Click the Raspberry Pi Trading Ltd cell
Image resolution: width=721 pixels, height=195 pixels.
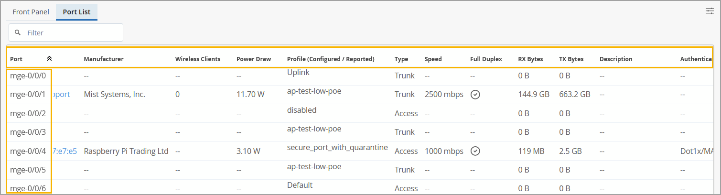pyautogui.click(x=126, y=151)
